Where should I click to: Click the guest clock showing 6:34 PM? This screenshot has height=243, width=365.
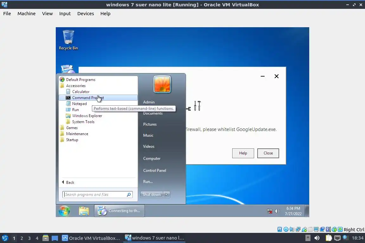pyautogui.click(x=293, y=211)
